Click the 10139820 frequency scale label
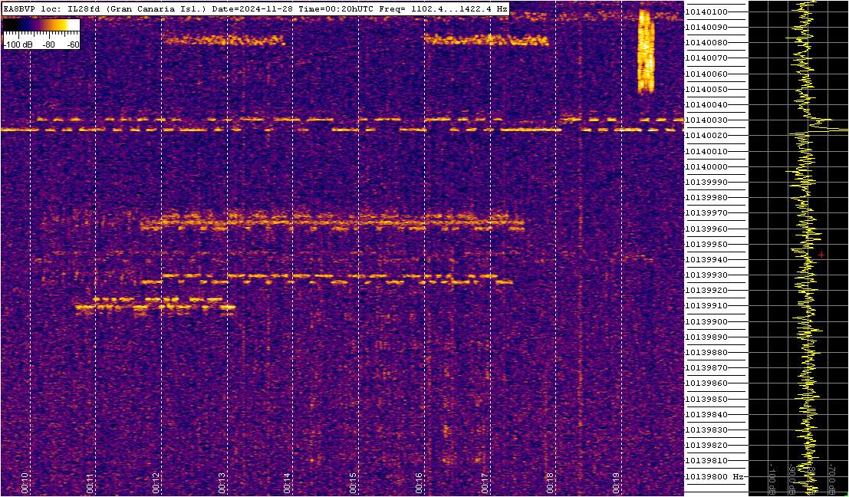 705,446
